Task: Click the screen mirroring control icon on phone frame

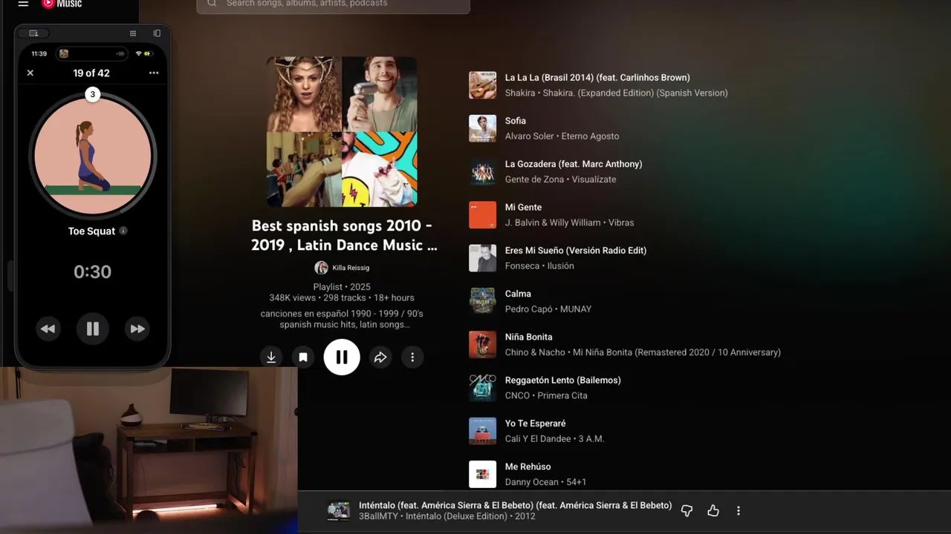Action: pos(33,33)
